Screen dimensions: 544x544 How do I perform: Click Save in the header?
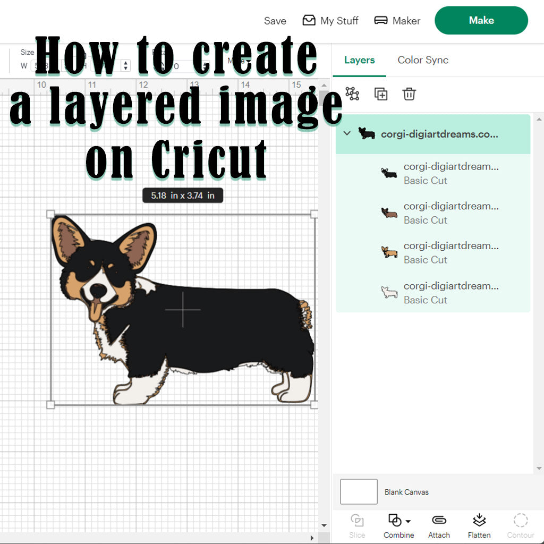[275, 21]
